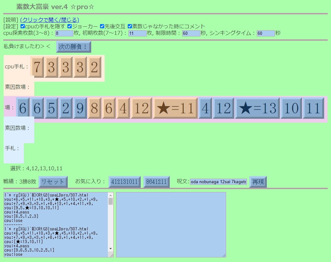Toggle the ジョーカー checkbox
The width and height of the screenshot is (331, 262).
click(x=70, y=26)
